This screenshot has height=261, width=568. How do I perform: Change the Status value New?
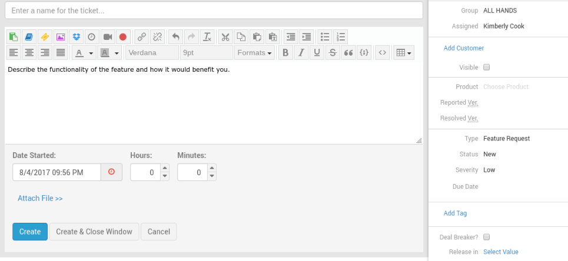click(x=489, y=154)
